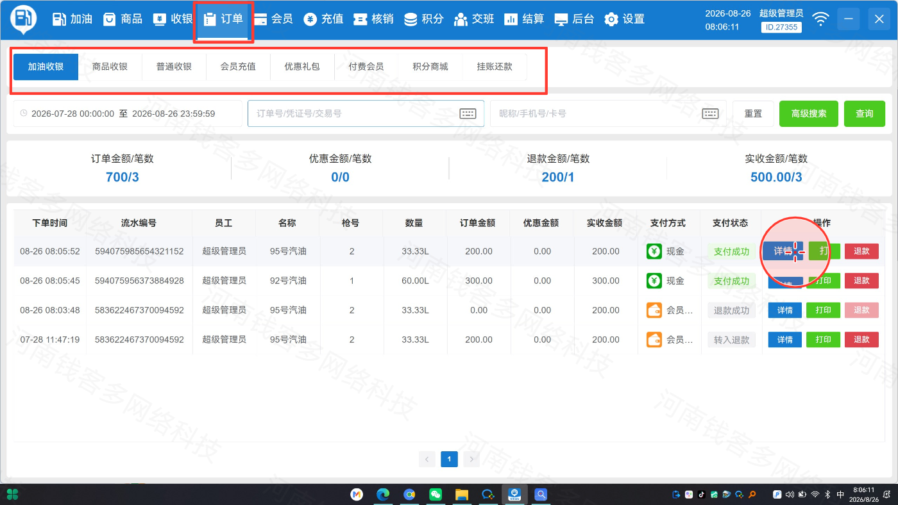Click 流水编号 594075985654321152
This screenshot has width=898, height=505.
(139, 251)
